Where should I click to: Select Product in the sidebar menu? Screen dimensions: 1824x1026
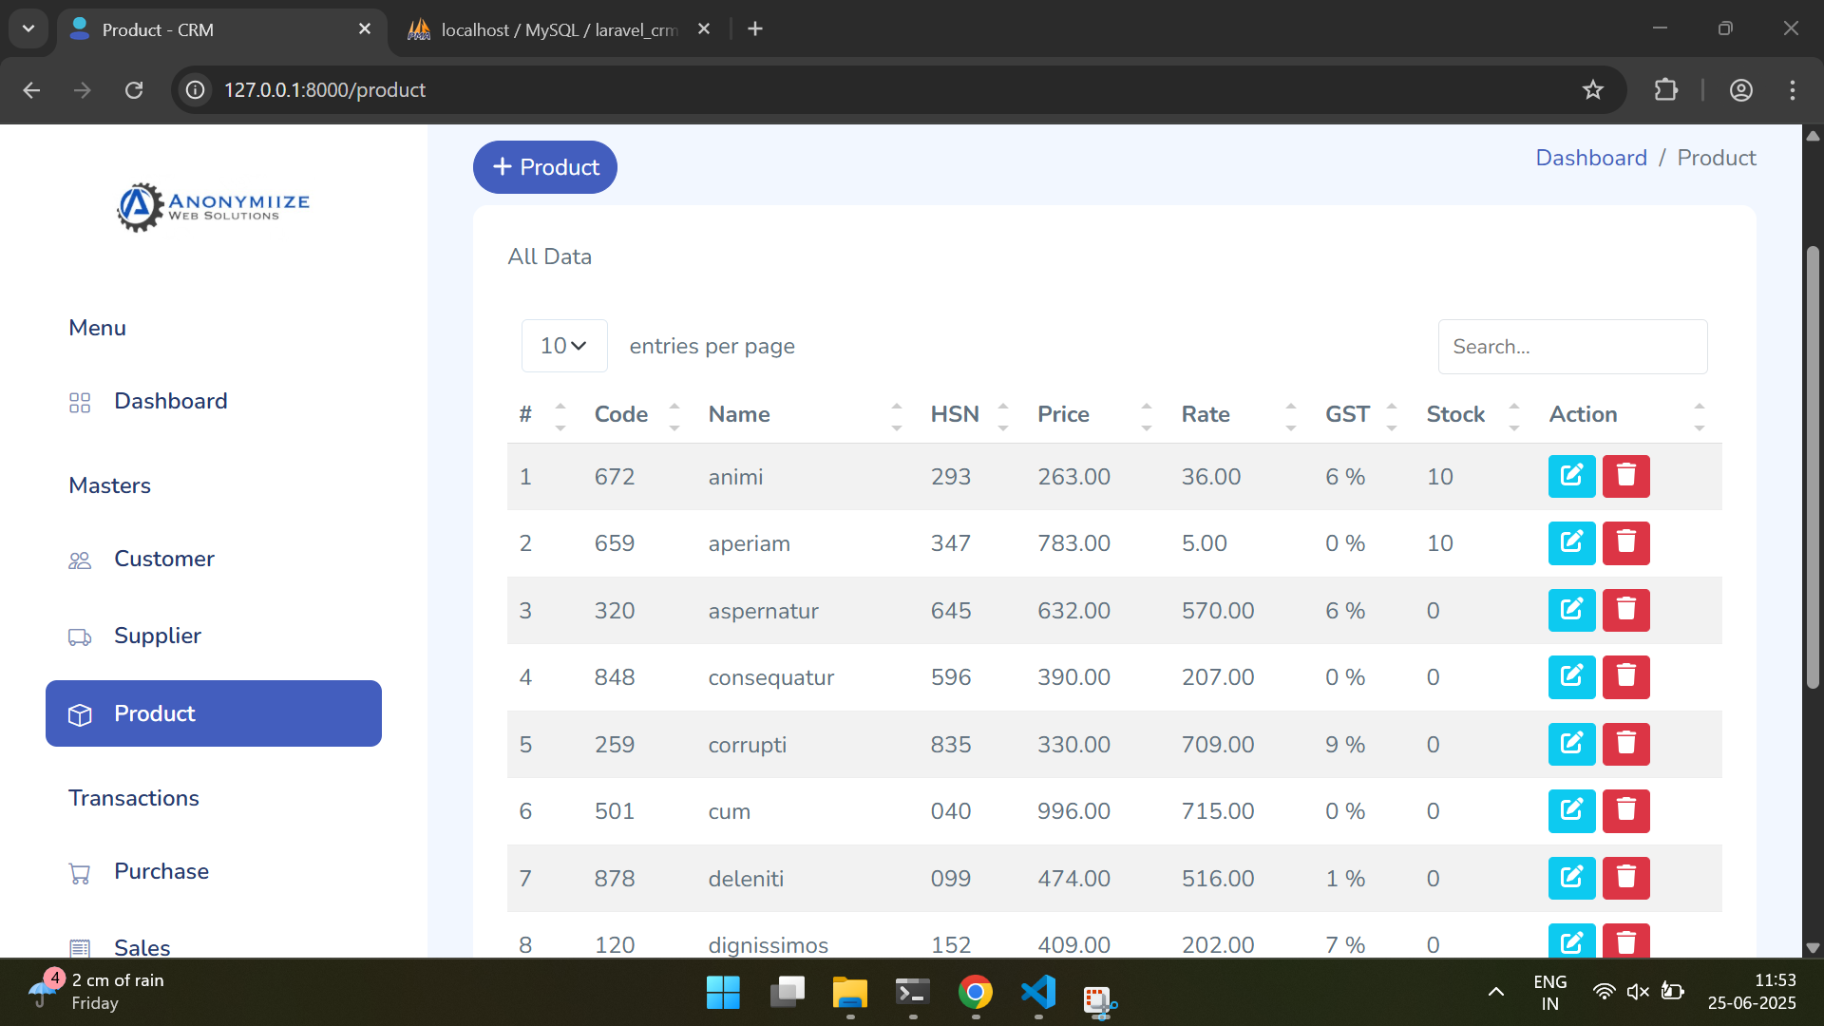tap(214, 713)
